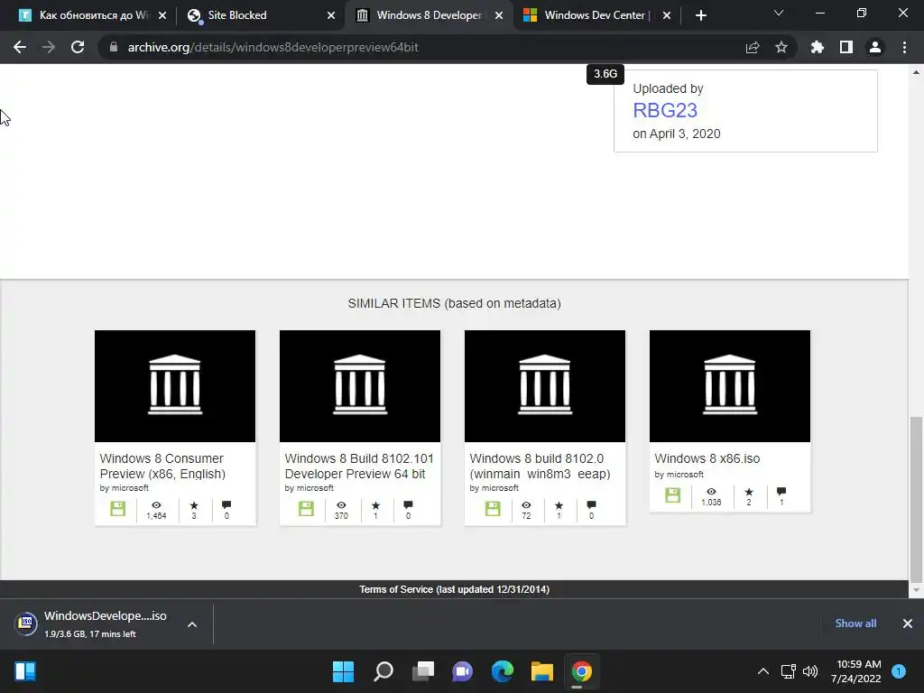
Task: Expand download options chevron for the iso
Action: tap(192, 624)
